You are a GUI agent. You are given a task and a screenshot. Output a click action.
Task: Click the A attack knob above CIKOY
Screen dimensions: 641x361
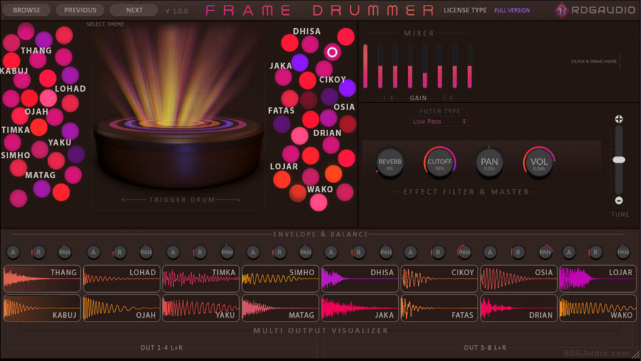(411, 252)
